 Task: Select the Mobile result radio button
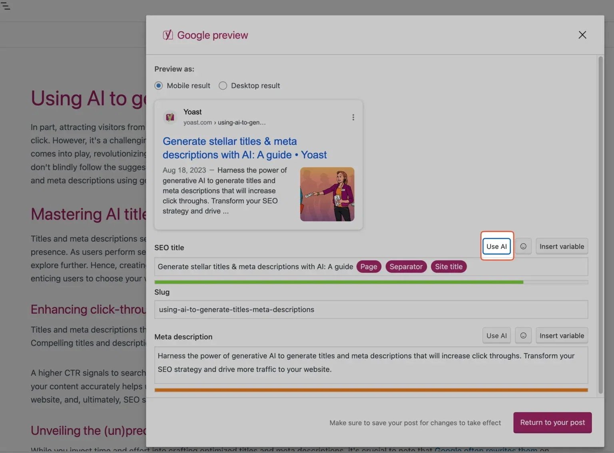[159, 86]
